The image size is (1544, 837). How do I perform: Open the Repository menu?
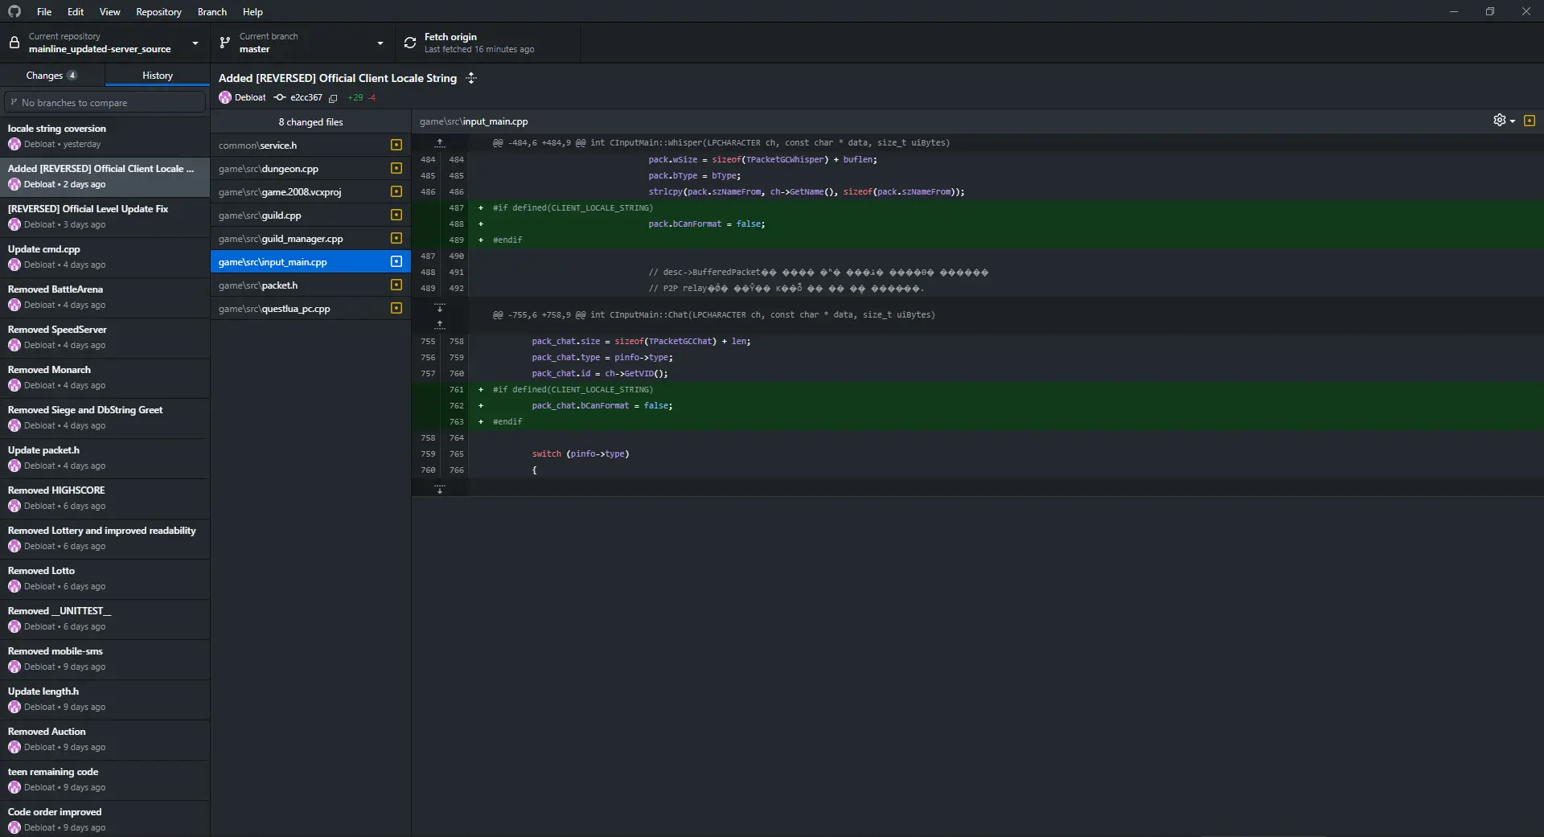[x=158, y=11]
